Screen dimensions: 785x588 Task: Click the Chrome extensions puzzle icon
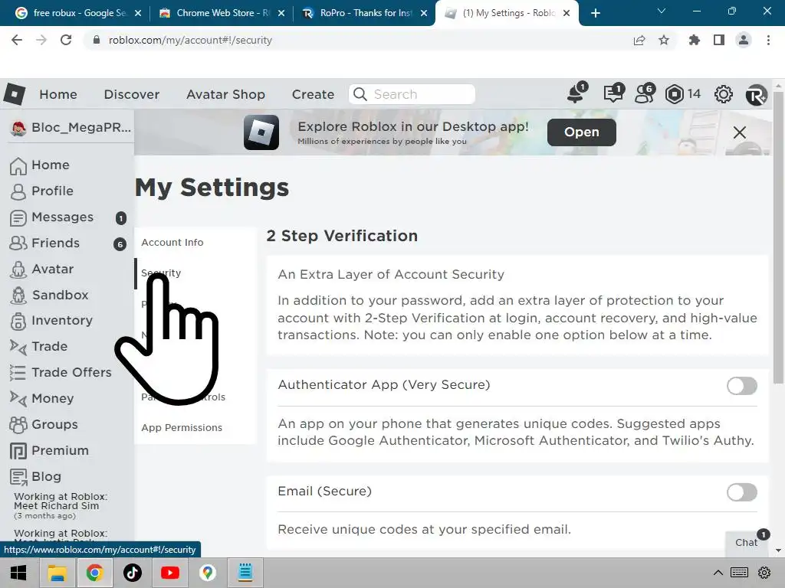[694, 40]
